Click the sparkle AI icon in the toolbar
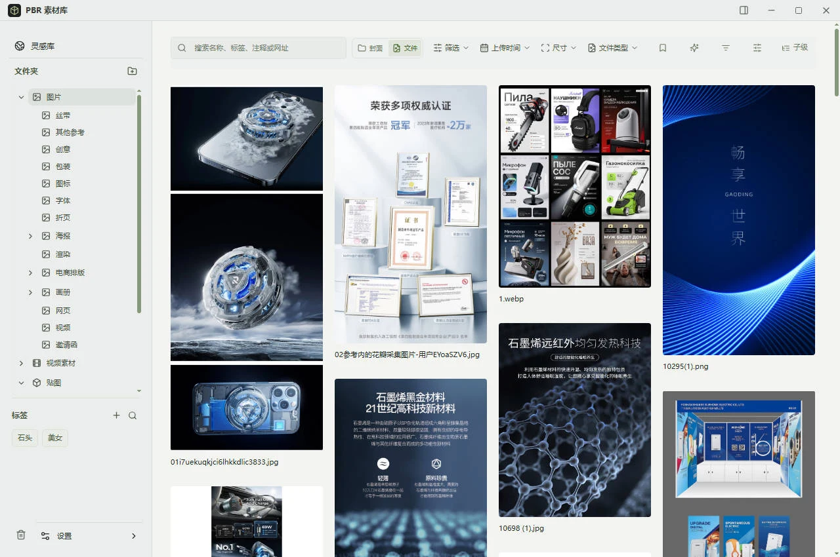This screenshot has width=840, height=557. coord(694,48)
